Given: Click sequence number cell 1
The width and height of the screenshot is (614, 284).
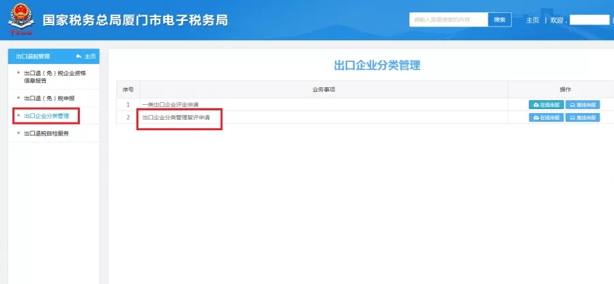Looking at the screenshot, I should click(128, 105).
